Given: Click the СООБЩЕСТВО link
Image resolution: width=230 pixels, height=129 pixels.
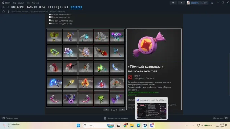Looking at the screenshot, I should pos(58,7).
